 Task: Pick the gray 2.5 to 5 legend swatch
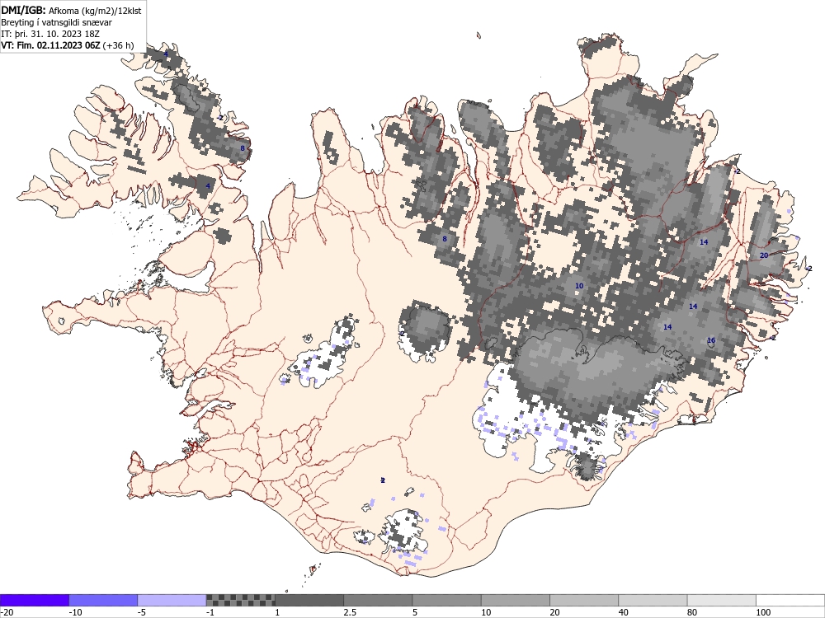(x=378, y=600)
